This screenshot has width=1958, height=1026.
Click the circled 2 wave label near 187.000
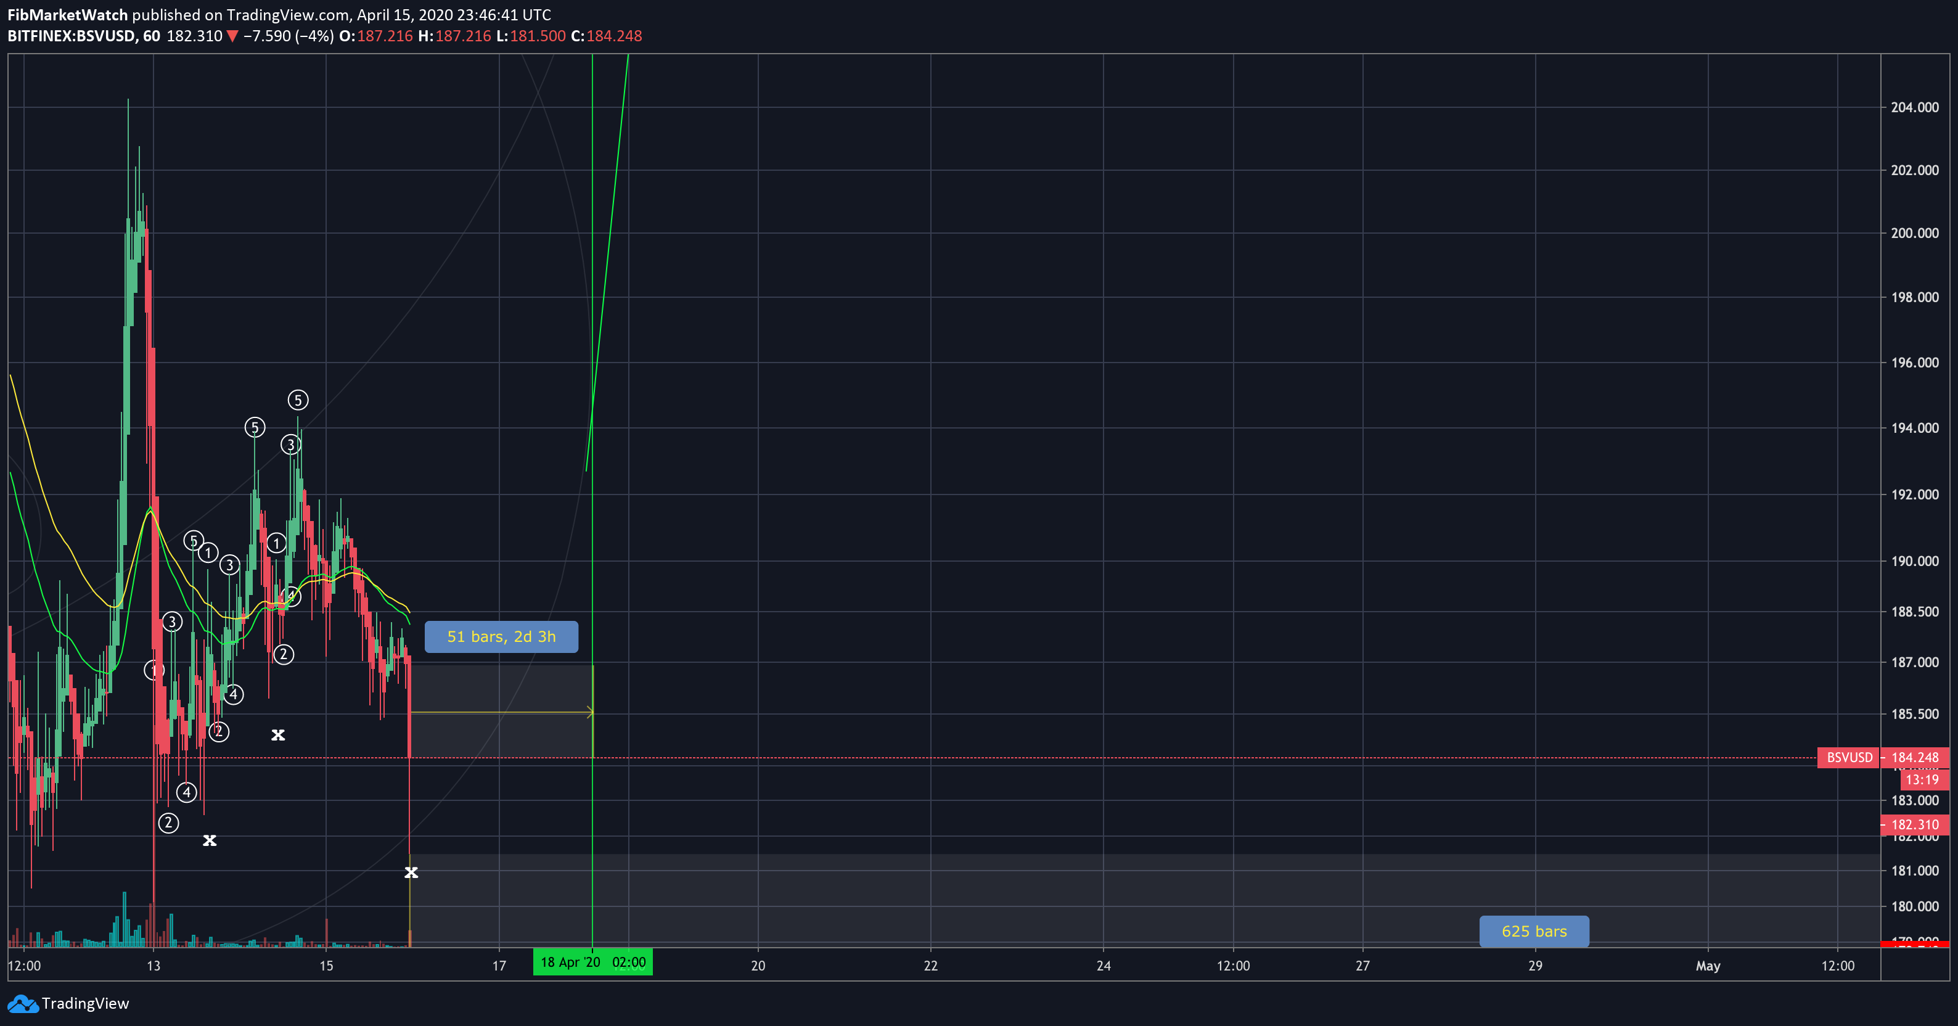point(284,654)
